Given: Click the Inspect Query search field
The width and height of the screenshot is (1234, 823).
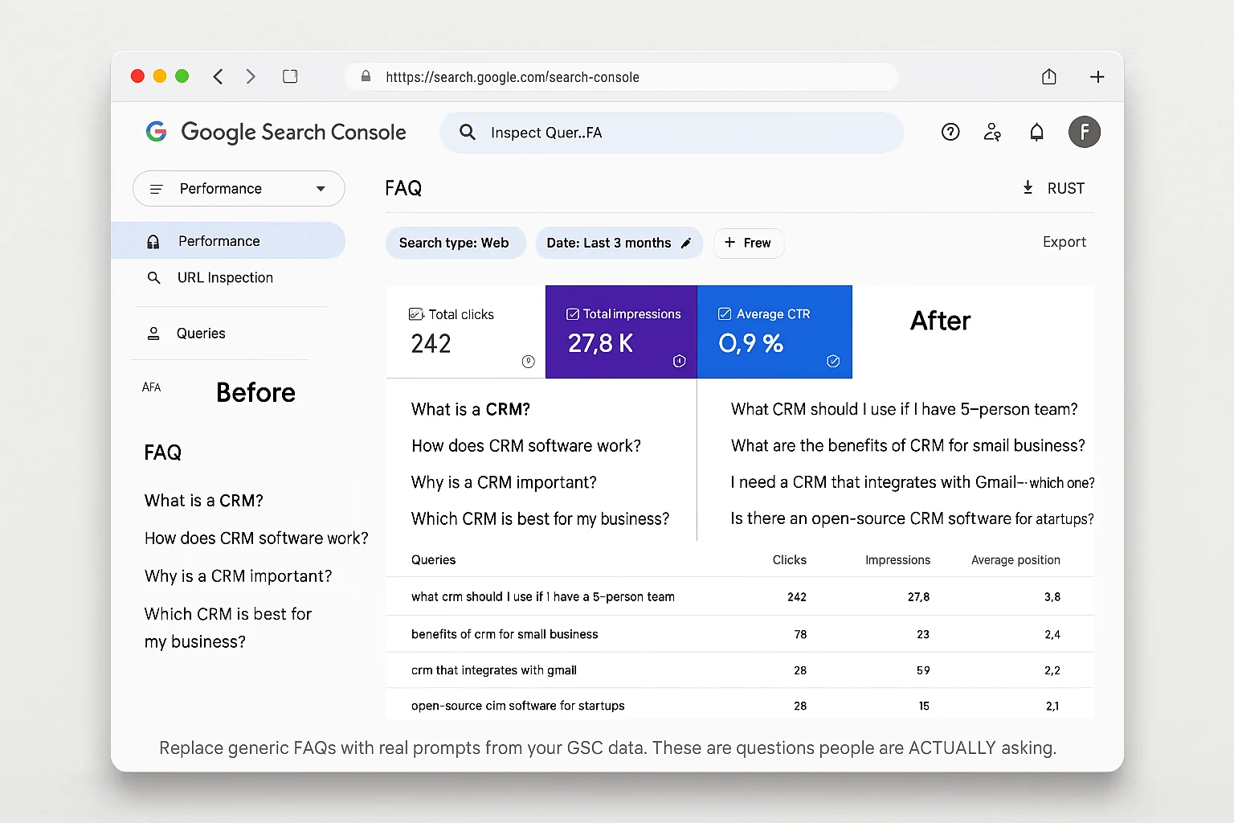Looking at the screenshot, I should tap(672, 133).
